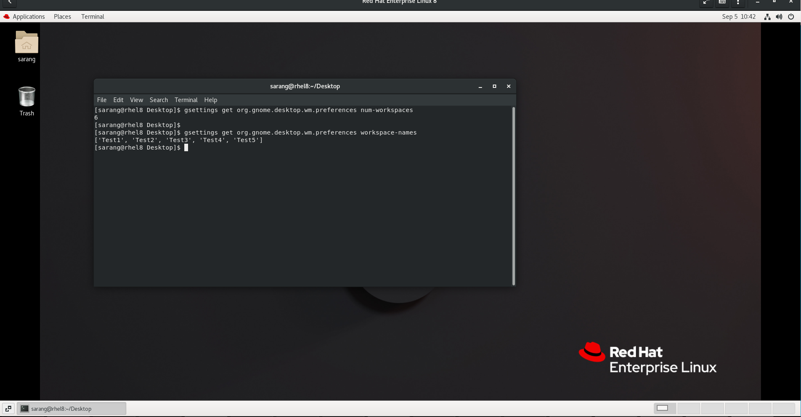Open the Edit menu in the terminal
The height and width of the screenshot is (417, 801).
(x=118, y=100)
